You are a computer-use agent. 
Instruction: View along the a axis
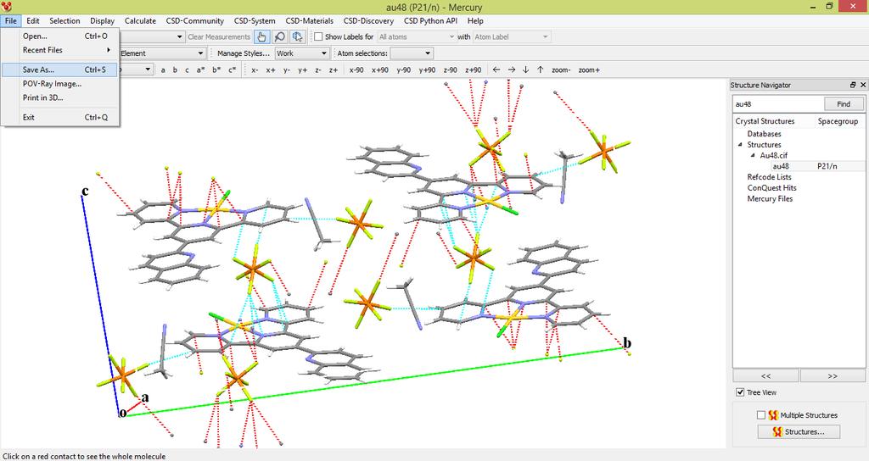163,70
